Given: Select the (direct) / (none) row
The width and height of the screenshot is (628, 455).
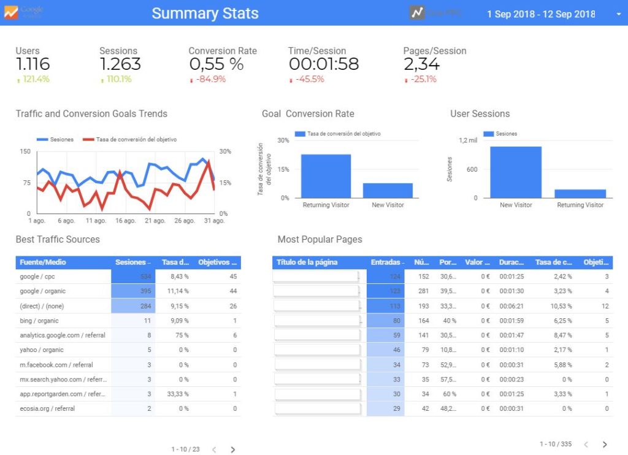Looking at the screenshot, I should [x=128, y=306].
